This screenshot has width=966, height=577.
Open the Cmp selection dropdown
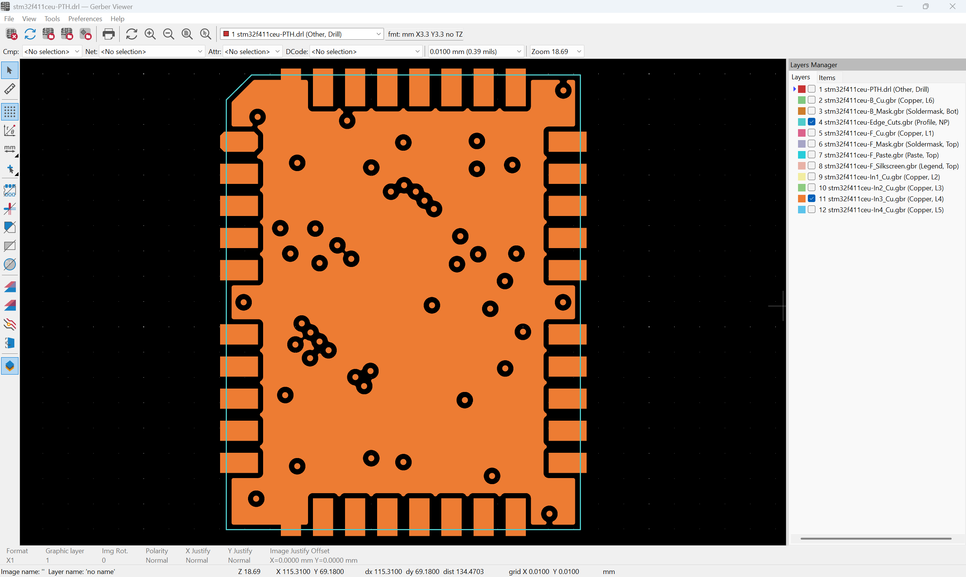52,51
